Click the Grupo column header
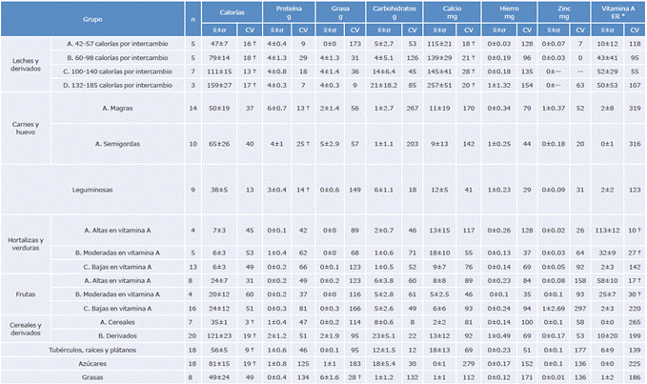647x384 pixels. [92, 17]
